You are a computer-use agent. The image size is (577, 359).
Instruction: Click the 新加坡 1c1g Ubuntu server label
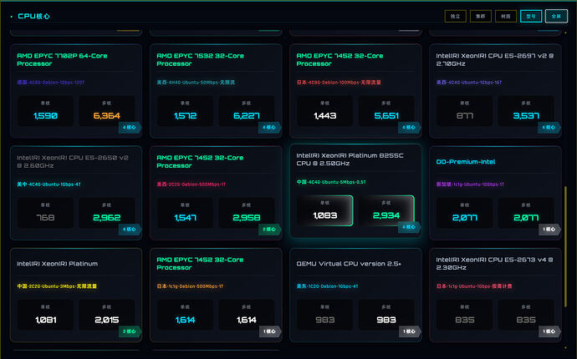point(470,185)
